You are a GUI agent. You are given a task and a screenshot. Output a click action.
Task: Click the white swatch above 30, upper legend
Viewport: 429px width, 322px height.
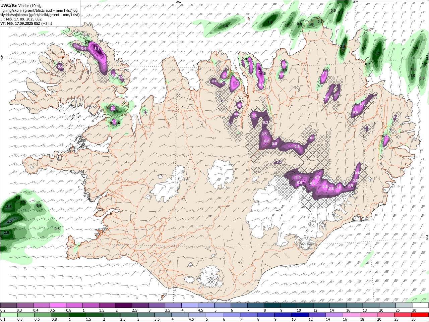(x=420, y=305)
